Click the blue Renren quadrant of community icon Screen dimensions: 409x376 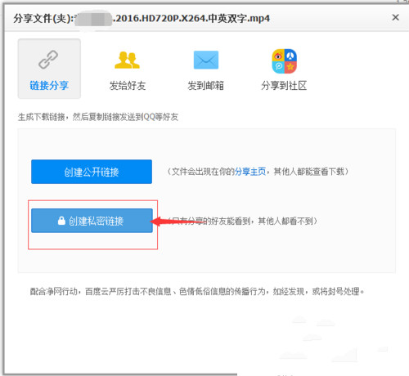290,56
